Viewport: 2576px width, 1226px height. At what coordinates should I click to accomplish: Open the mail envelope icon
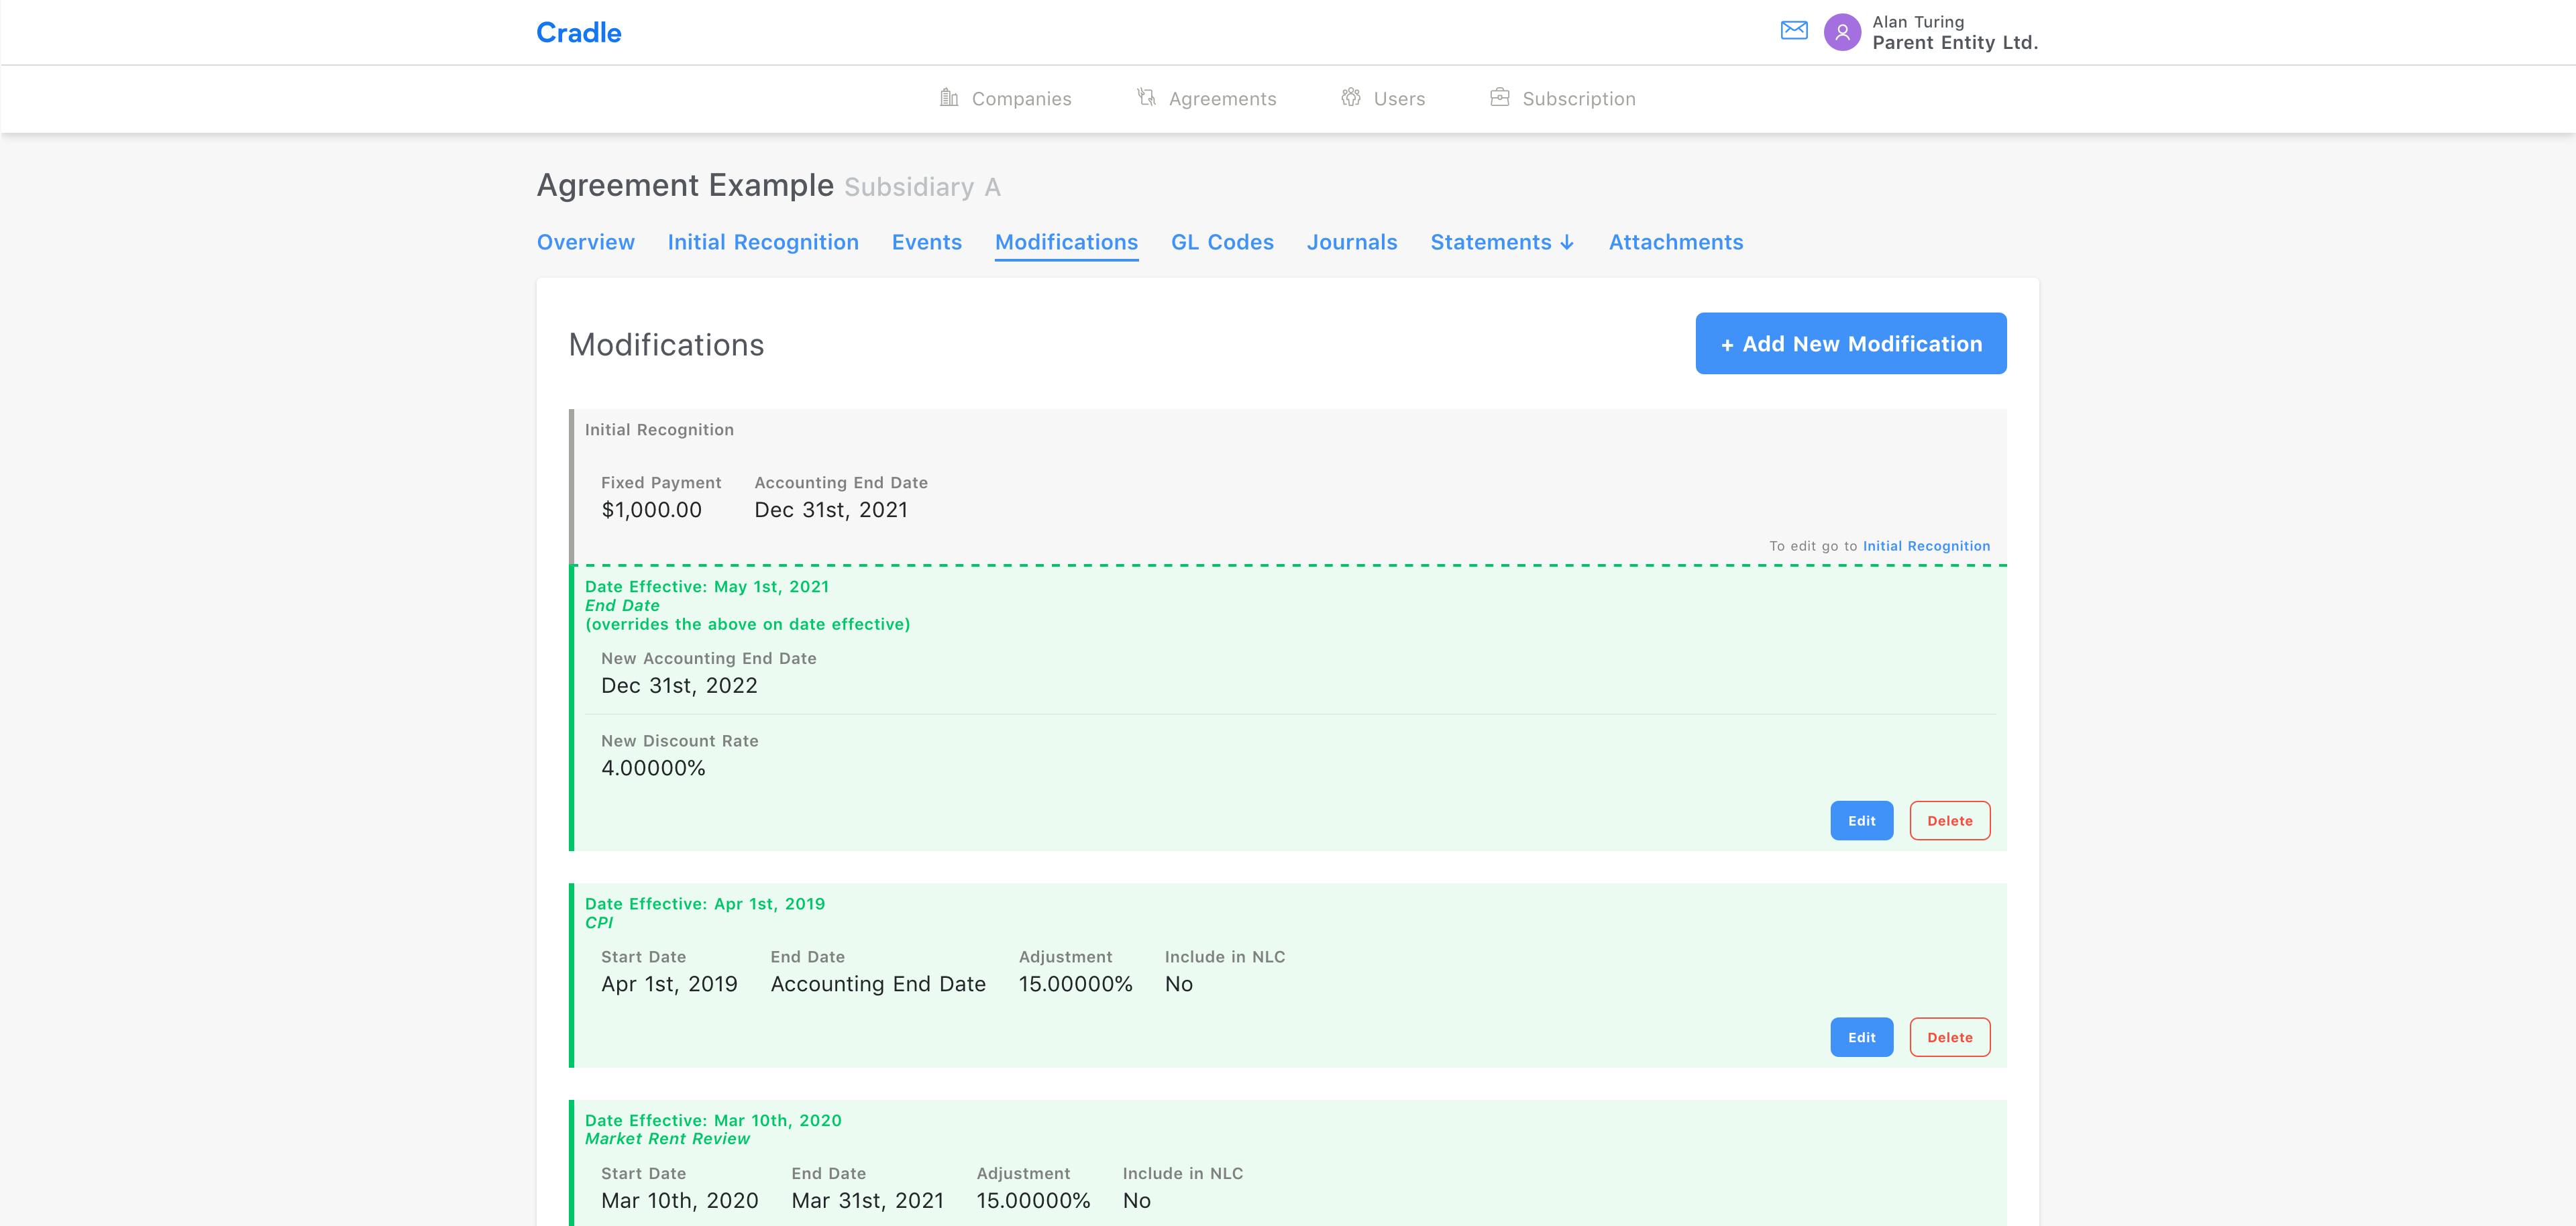pos(1794,31)
